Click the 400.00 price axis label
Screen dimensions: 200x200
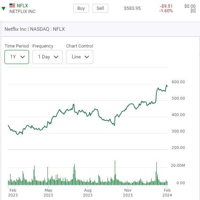coord(178,115)
